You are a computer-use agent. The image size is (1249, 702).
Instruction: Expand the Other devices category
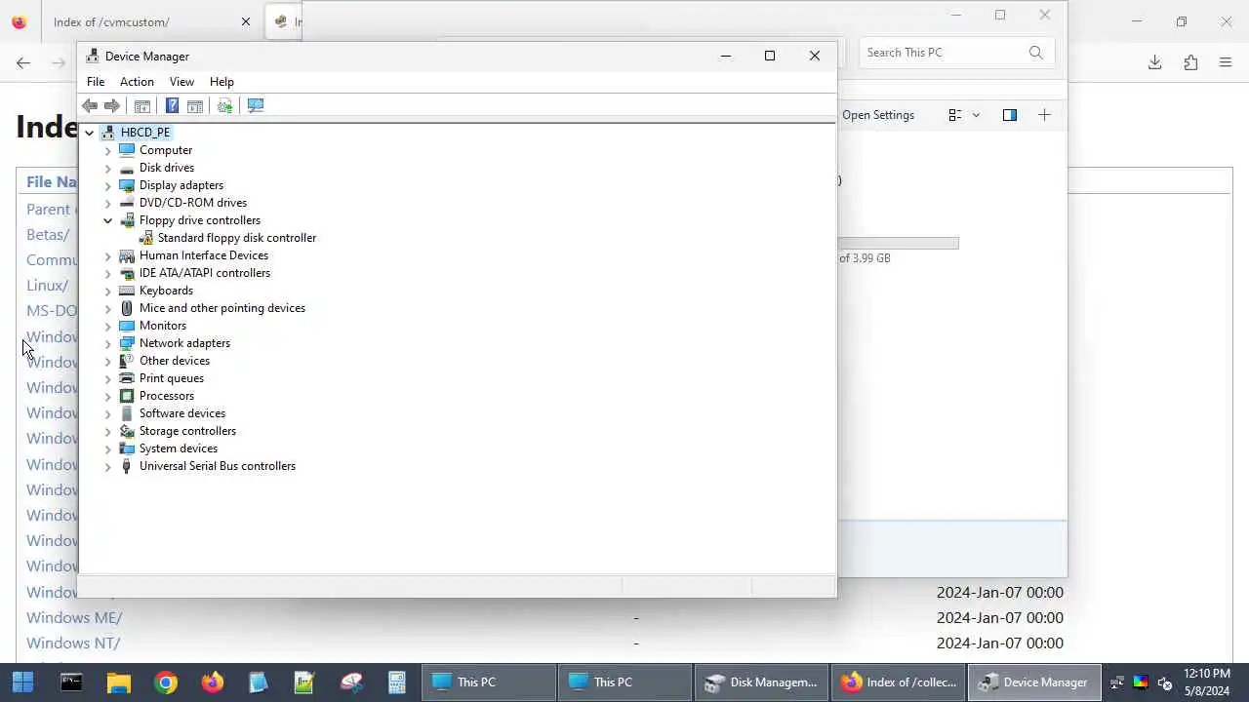click(x=108, y=361)
